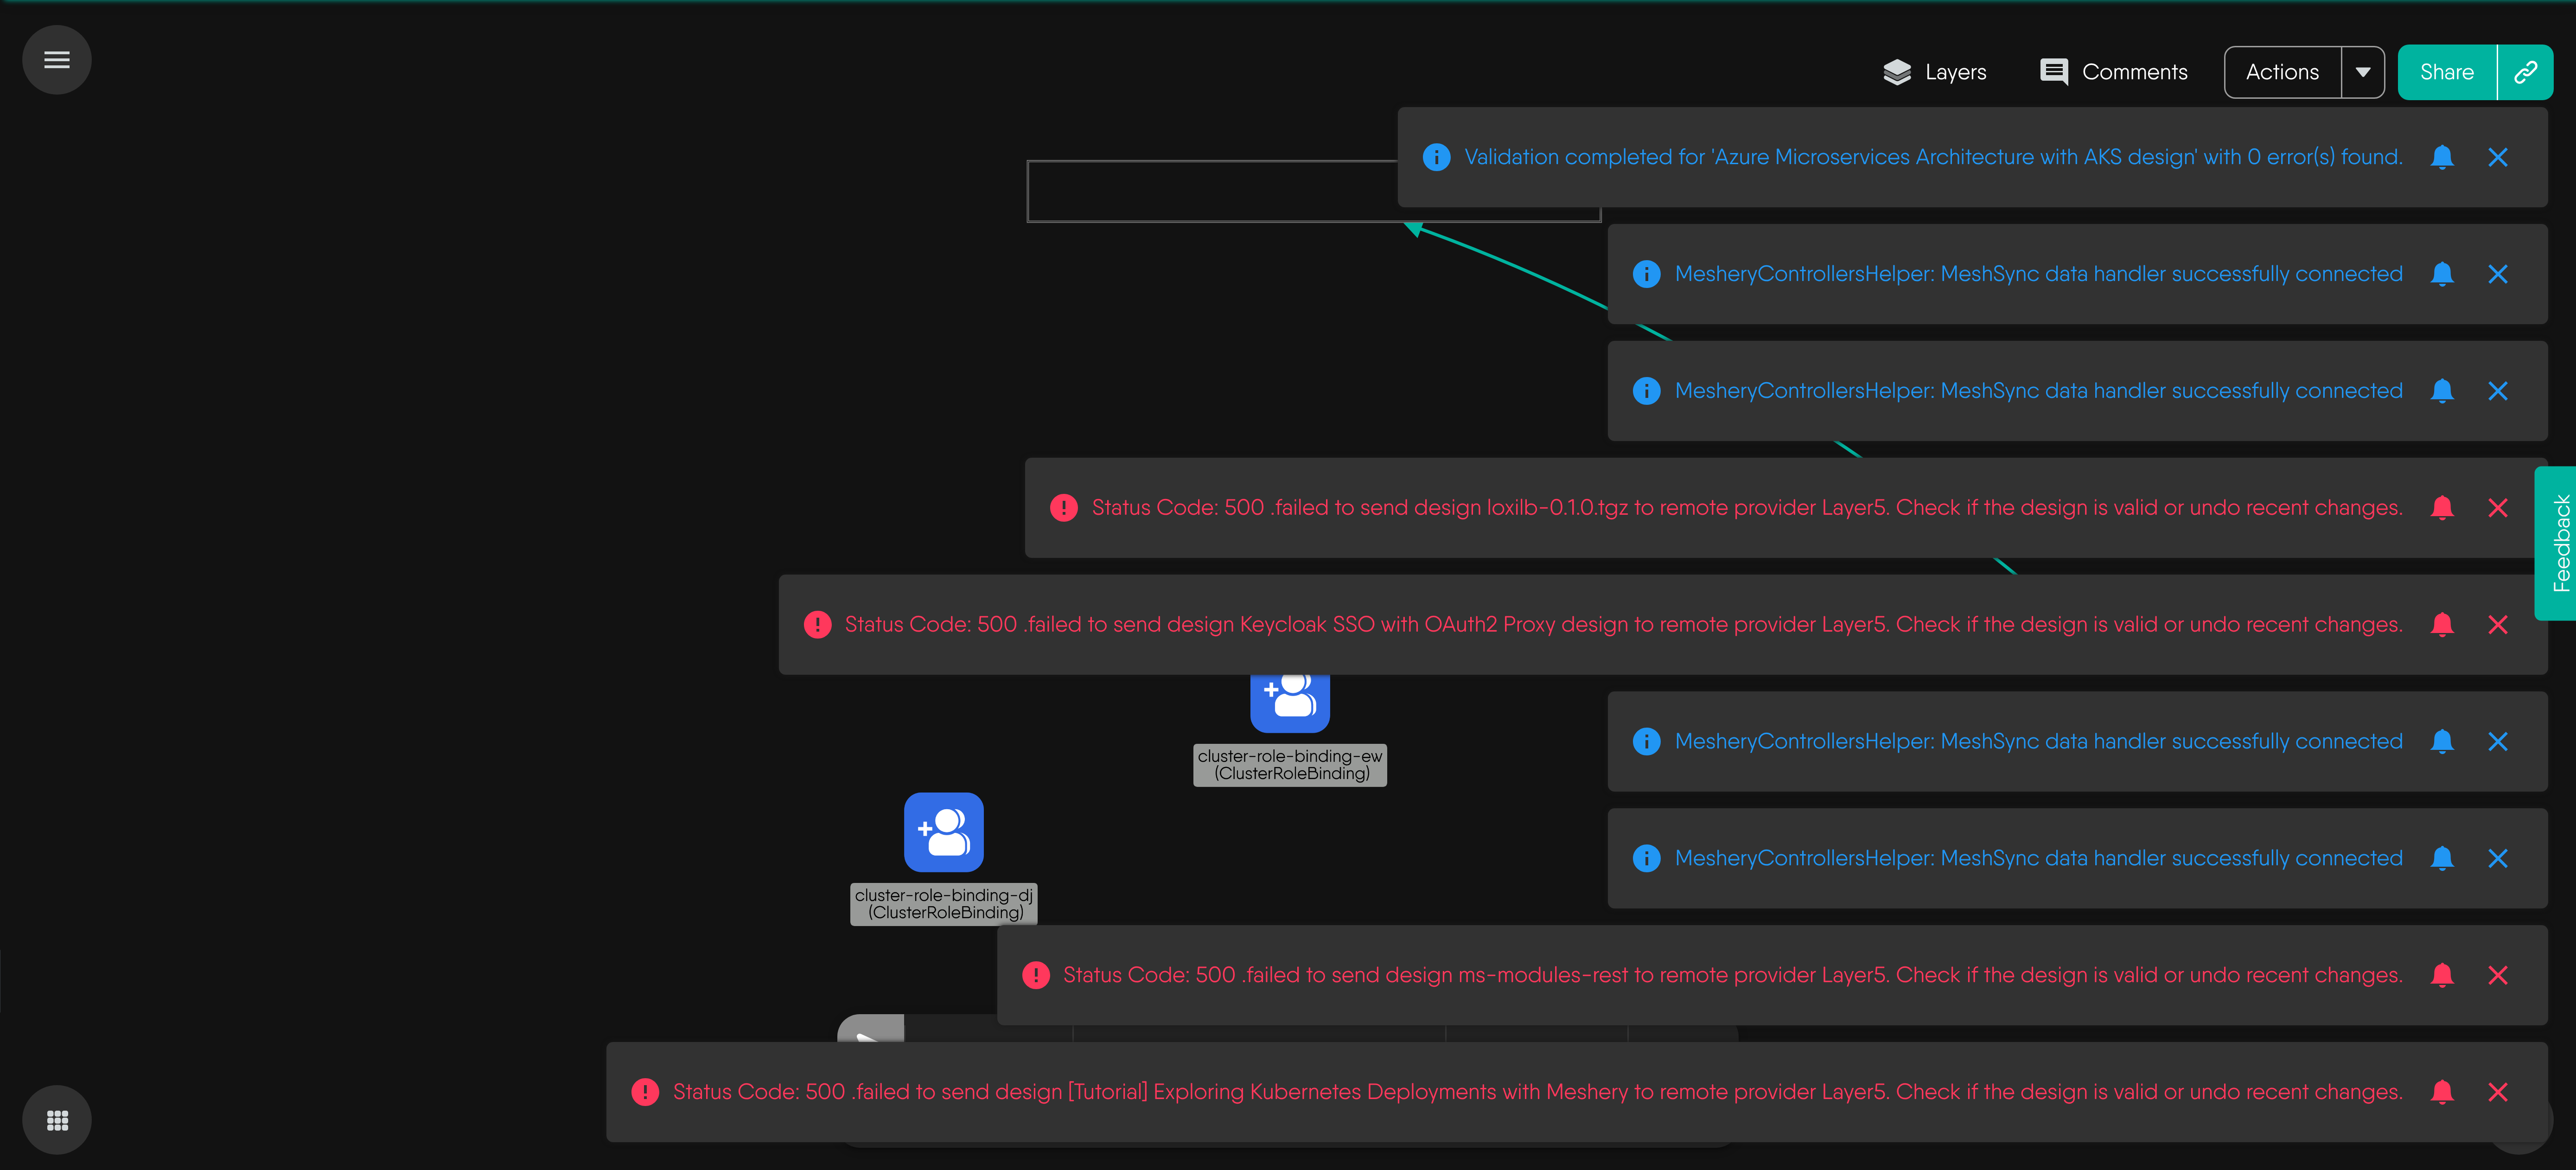Viewport: 2576px width, 1170px height.
Task: Open the hamburger navigation menu
Action: (57, 60)
